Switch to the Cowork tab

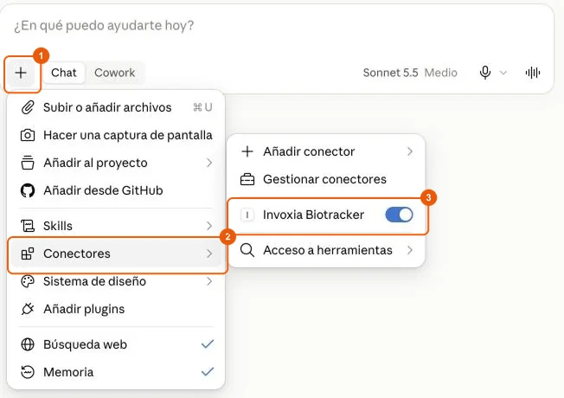[x=115, y=73]
